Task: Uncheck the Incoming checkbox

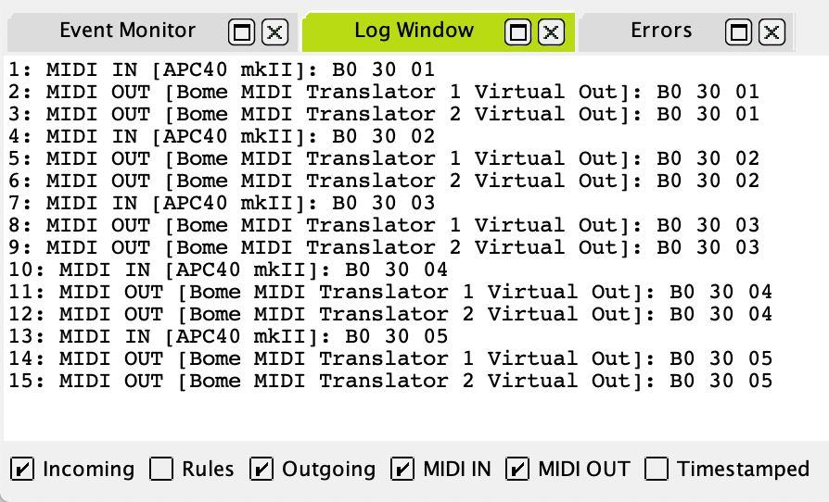Action: tap(22, 469)
